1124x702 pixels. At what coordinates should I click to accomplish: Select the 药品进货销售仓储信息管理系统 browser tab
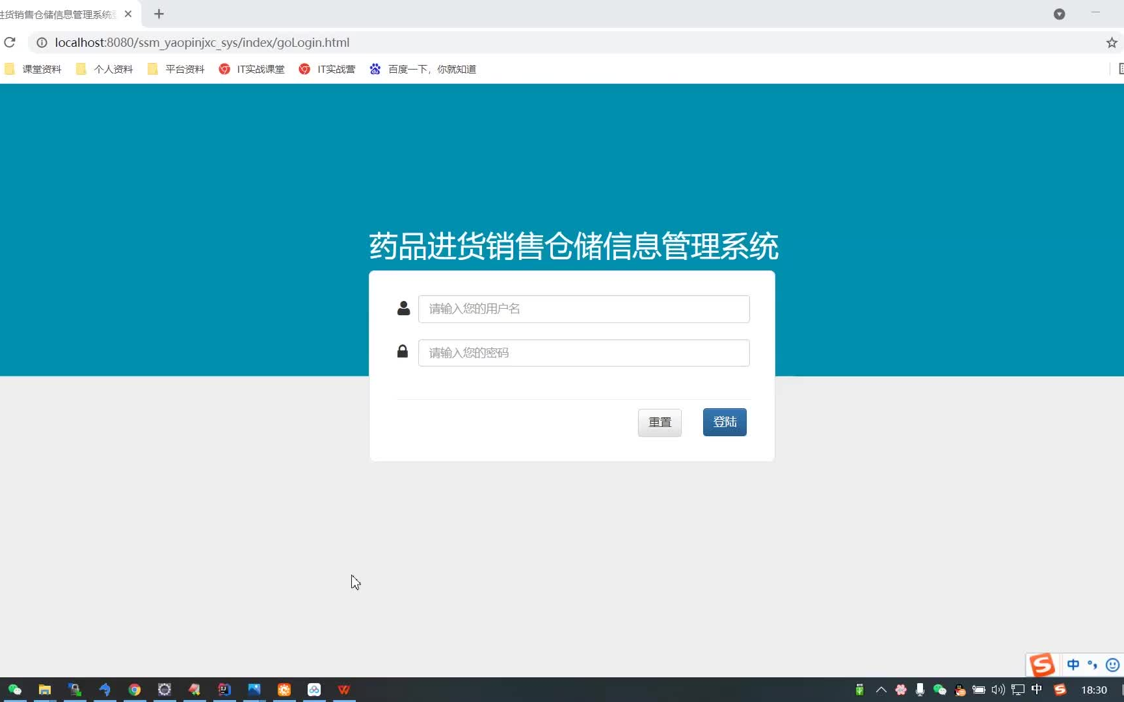coord(59,14)
